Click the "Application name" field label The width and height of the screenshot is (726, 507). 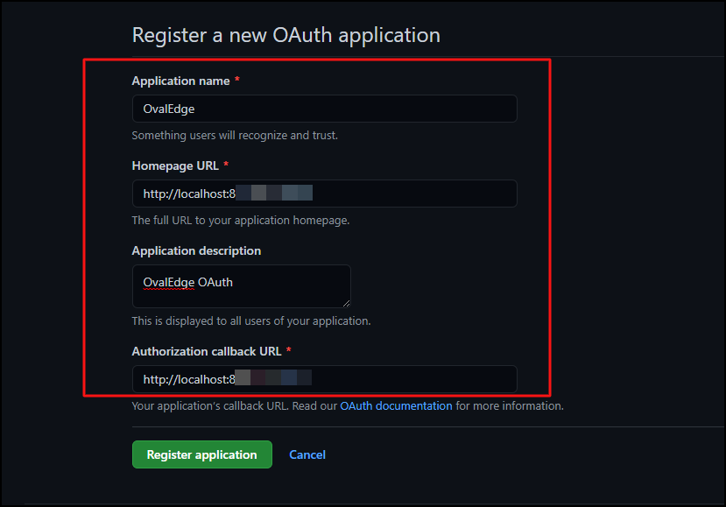180,81
